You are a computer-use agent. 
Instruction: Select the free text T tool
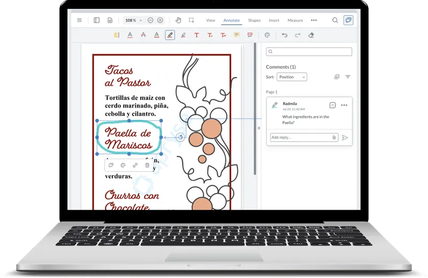tap(196, 35)
